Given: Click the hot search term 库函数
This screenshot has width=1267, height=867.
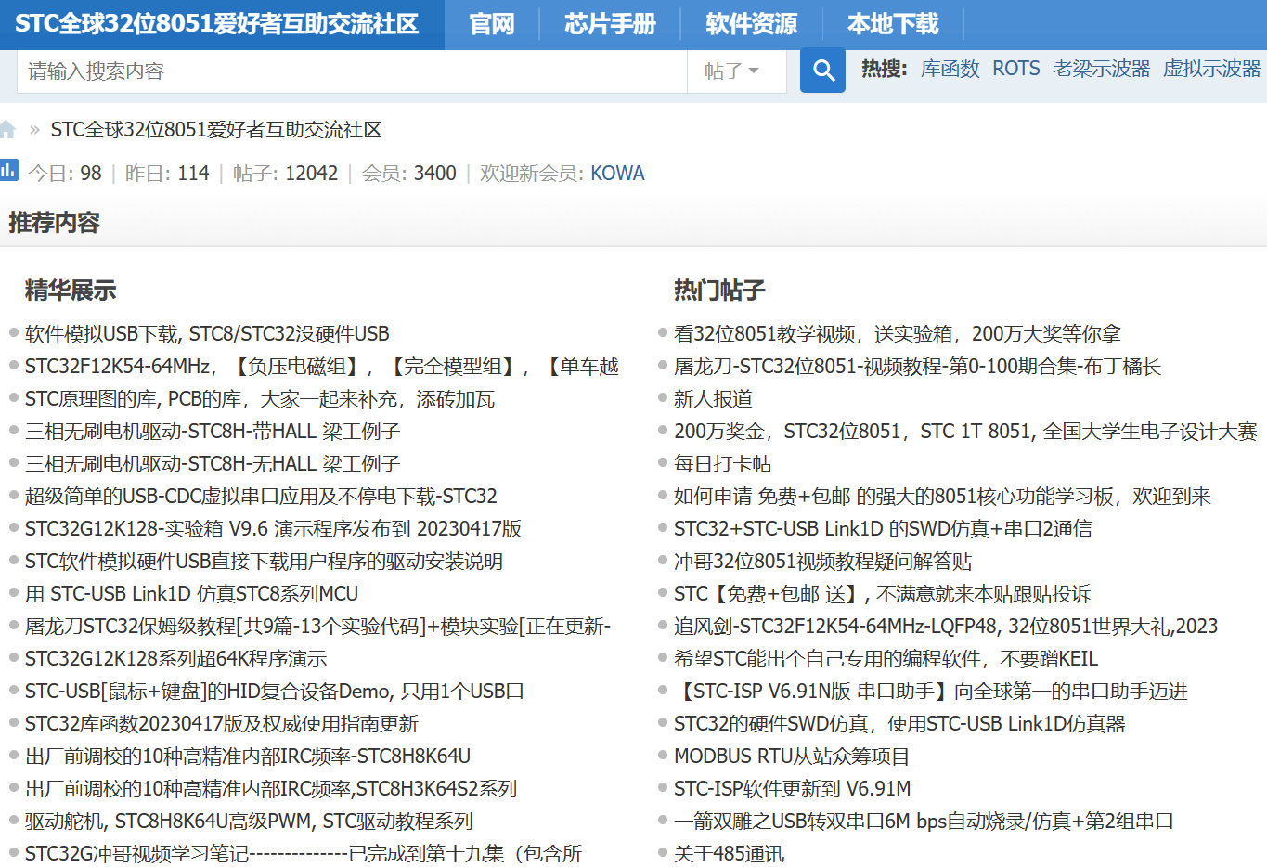Looking at the screenshot, I should click(950, 69).
